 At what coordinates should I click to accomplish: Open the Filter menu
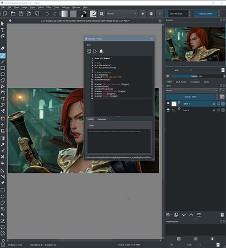pos(49,7)
